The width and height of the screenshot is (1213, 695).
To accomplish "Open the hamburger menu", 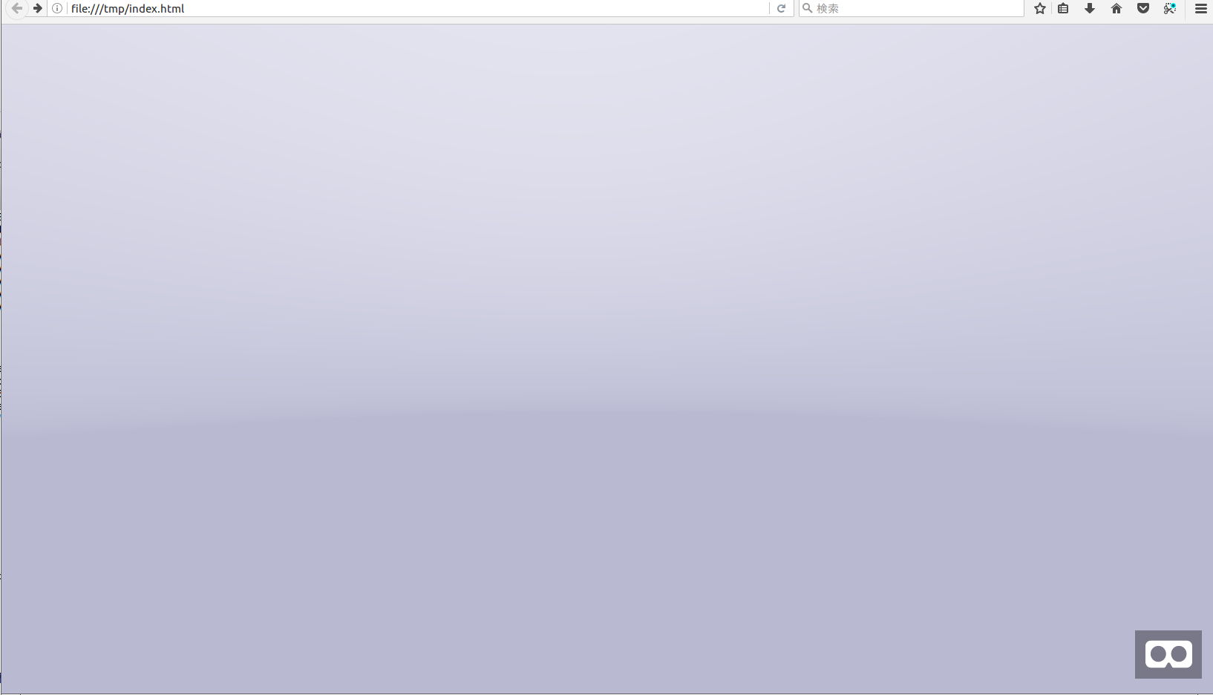I will (x=1200, y=9).
